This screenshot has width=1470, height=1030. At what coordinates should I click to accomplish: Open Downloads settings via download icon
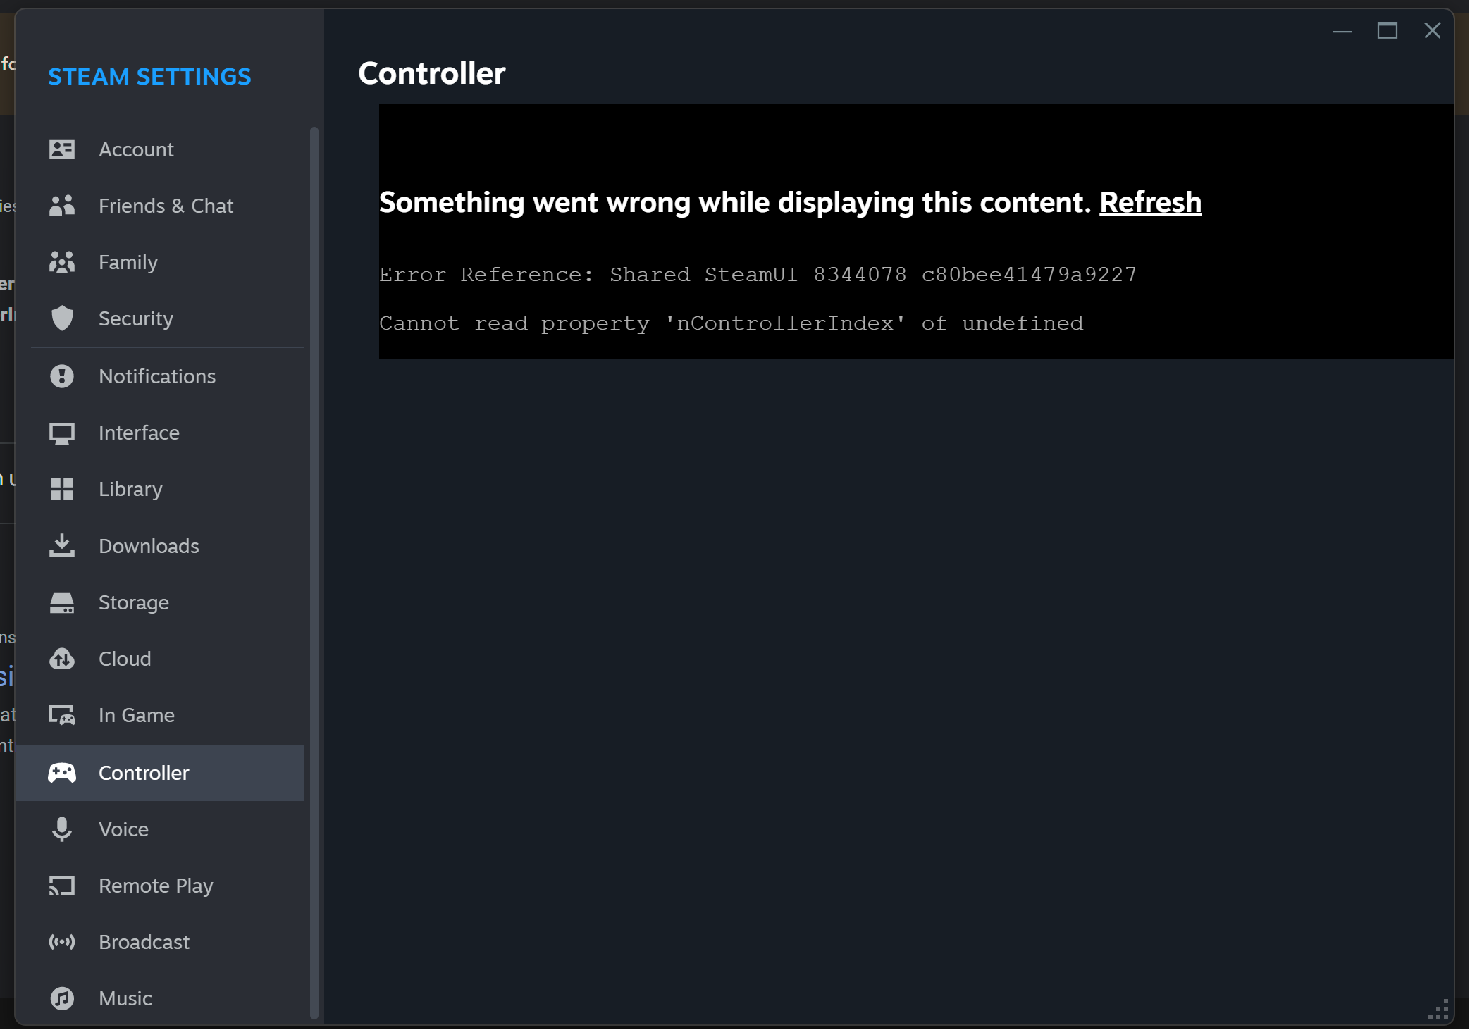pyautogui.click(x=63, y=546)
